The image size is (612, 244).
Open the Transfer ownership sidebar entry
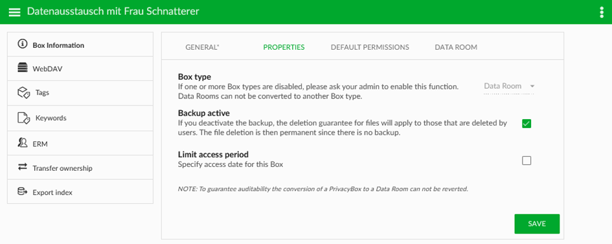[x=80, y=168]
